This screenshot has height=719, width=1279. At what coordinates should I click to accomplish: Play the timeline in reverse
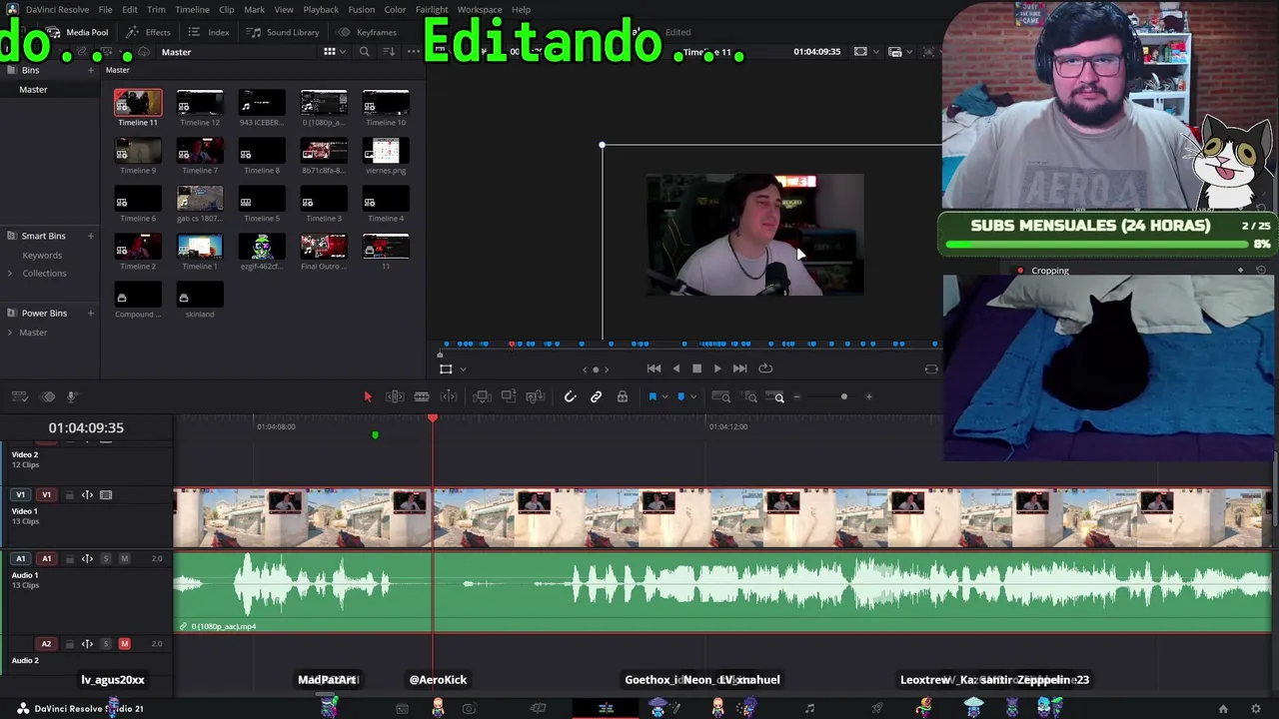(x=676, y=368)
